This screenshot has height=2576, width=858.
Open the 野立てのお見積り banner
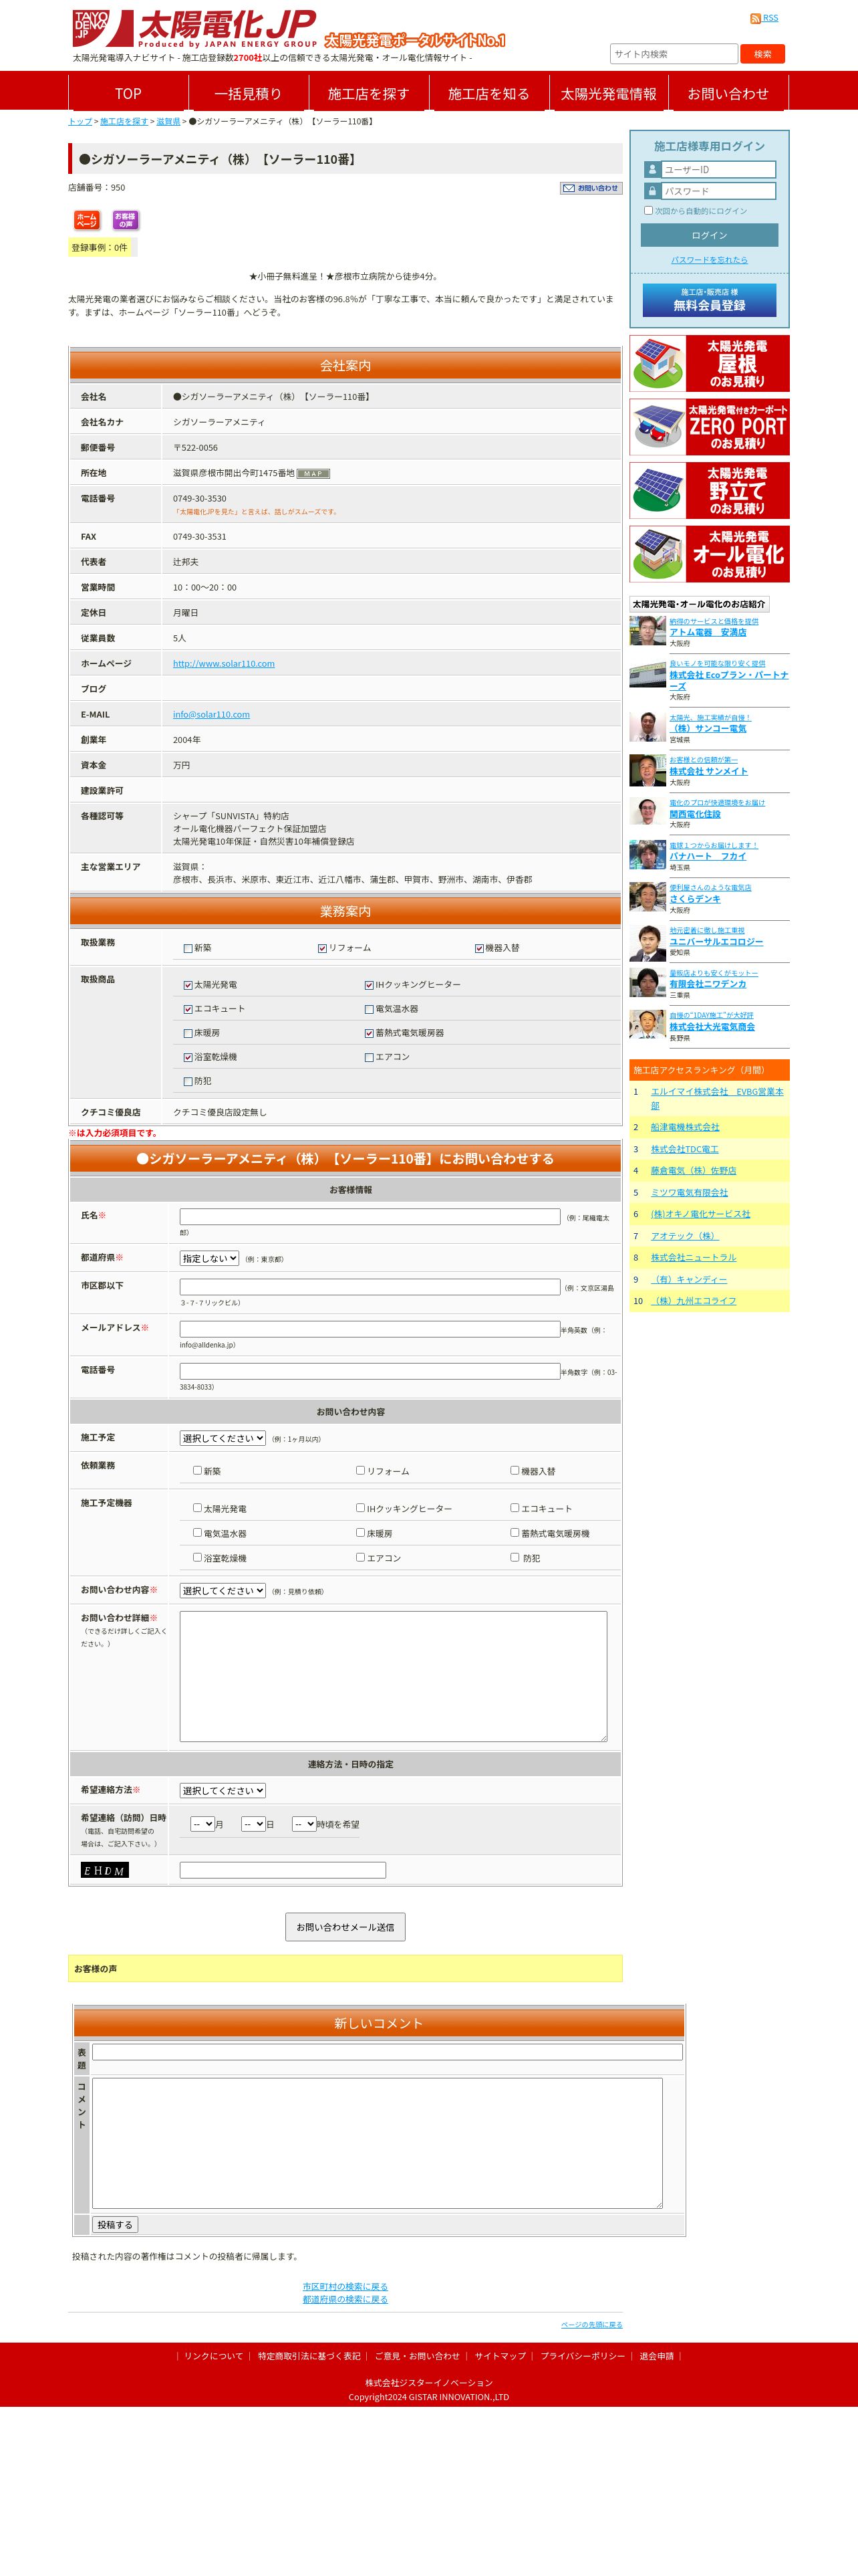click(709, 490)
